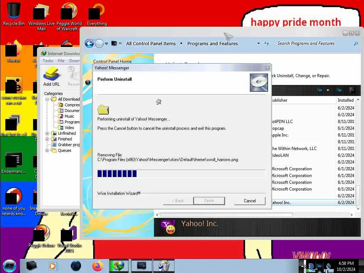Open Downloads menu in Internet Download Manager
This screenshot has width=364, height=273.
74,61
